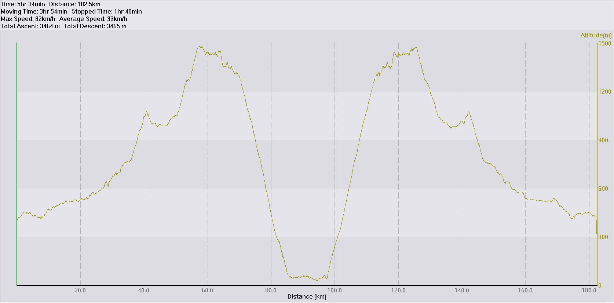The width and height of the screenshot is (614, 303).
Task: Click the 100.0 distance tick label
Action: pos(335,291)
